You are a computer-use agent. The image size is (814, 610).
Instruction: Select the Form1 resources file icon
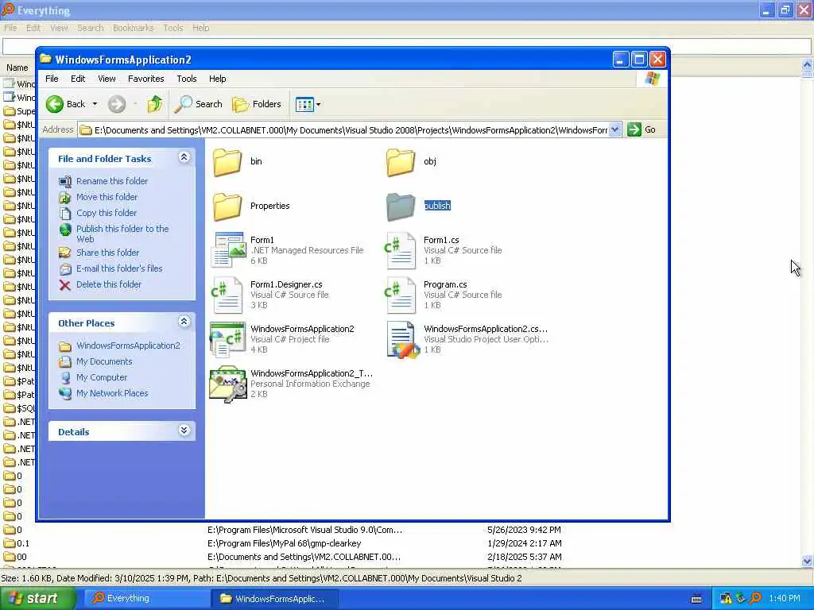(227, 250)
